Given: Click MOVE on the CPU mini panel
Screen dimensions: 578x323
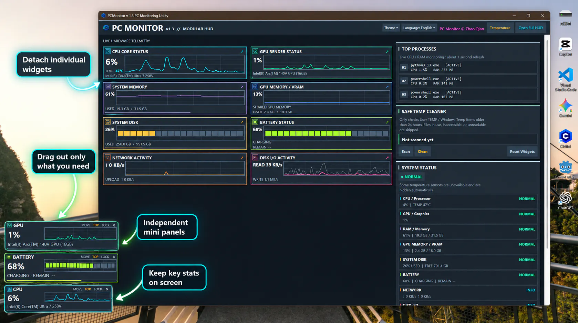Looking at the screenshot, I should tap(78, 289).
